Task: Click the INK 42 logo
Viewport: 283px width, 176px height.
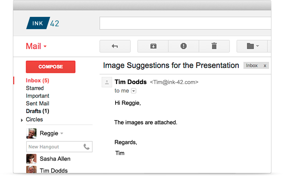Action: (43, 23)
